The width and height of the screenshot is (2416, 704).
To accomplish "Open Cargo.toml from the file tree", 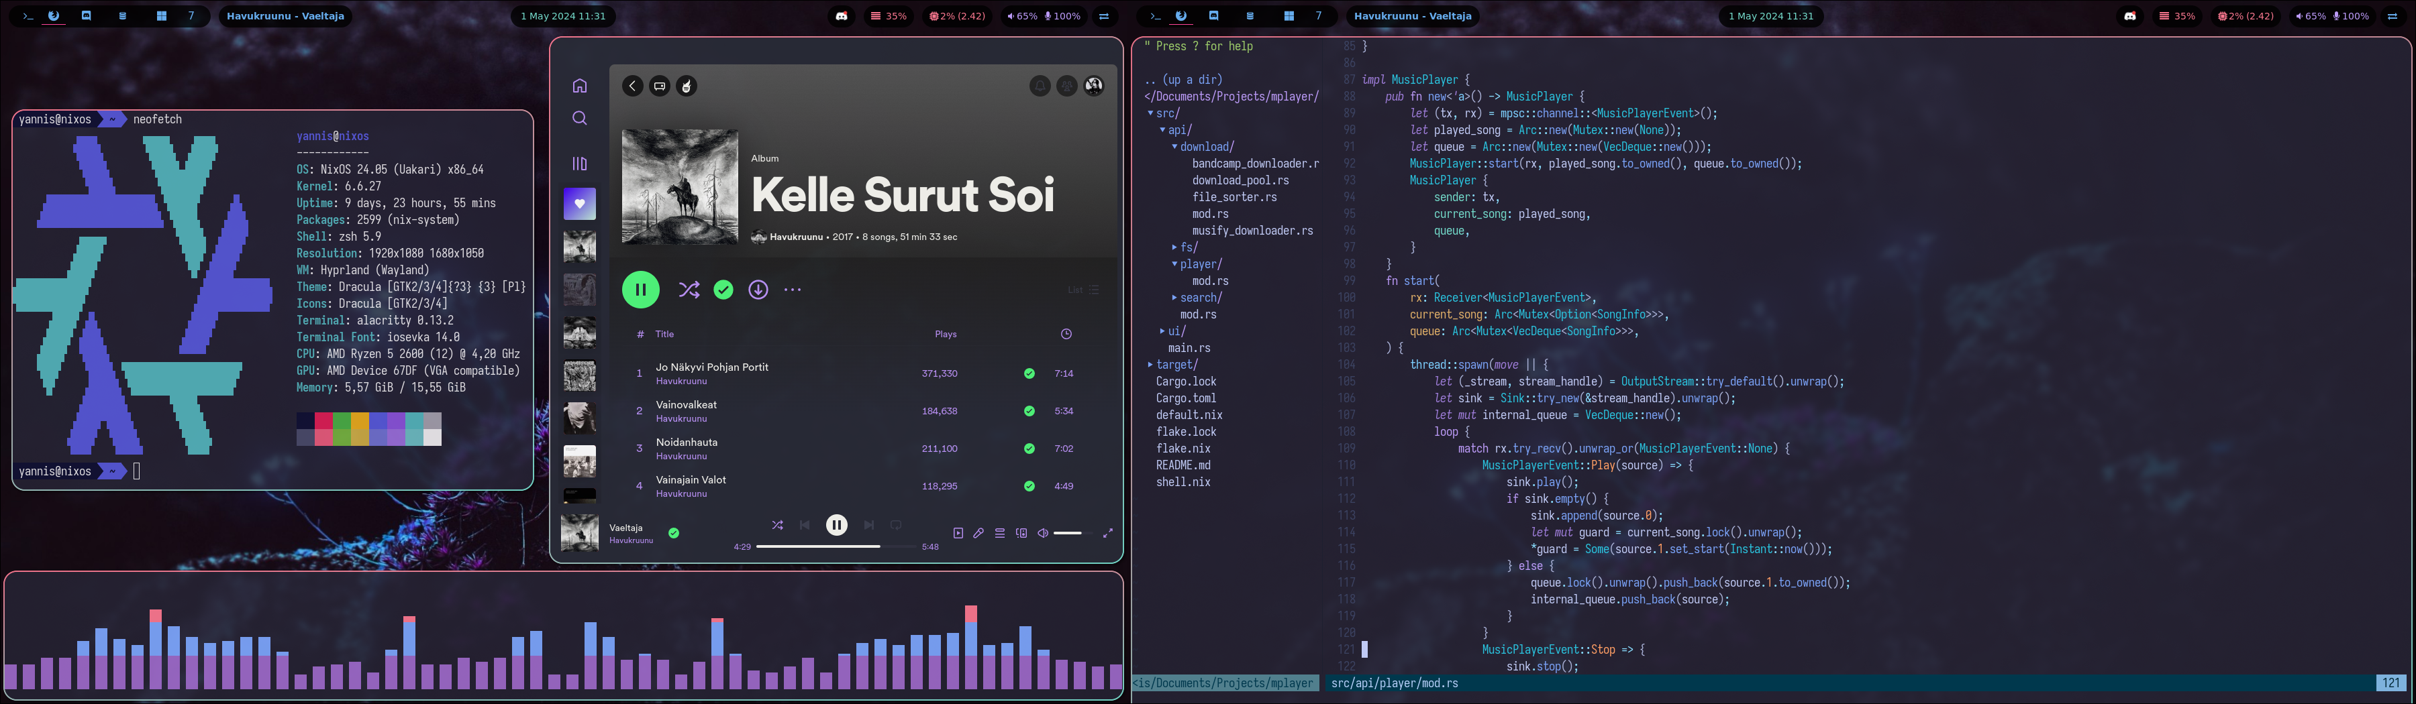I will point(1185,398).
